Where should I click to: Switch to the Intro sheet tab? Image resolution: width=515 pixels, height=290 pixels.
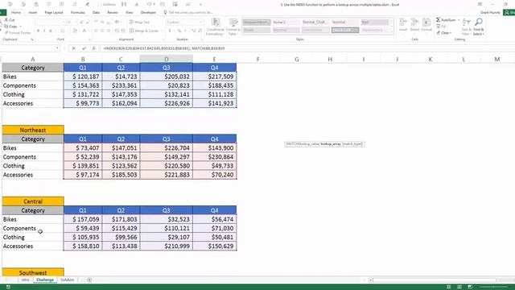pyautogui.click(x=25, y=280)
